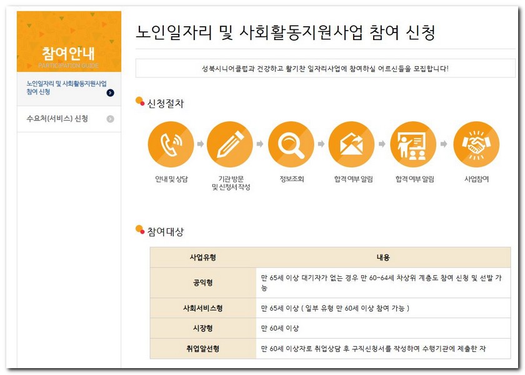Select the presentation-board notification step icon
This screenshot has height=375, width=525.
tap(414, 143)
